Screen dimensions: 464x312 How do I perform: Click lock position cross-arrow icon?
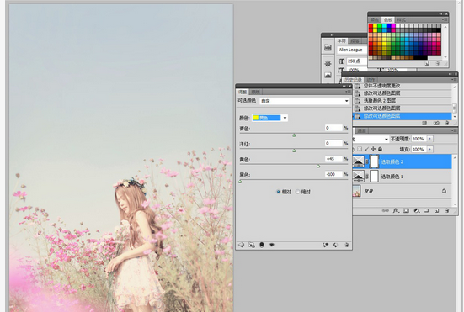coord(373,149)
